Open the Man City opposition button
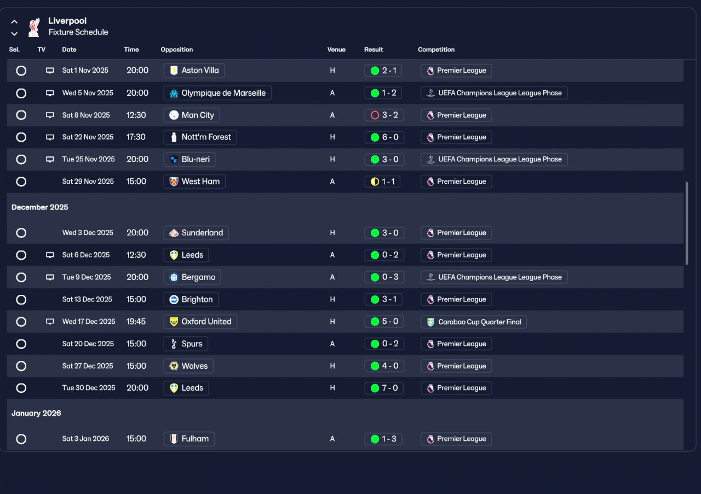 (192, 115)
